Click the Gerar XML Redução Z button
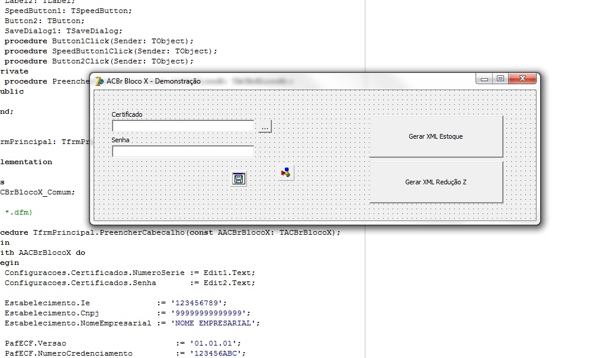This screenshot has width=594, height=358. 436,182
